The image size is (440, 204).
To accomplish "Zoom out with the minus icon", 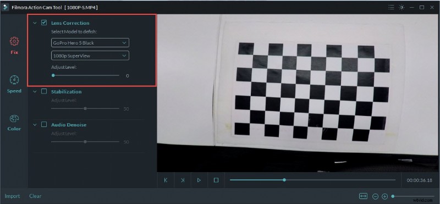I will (376, 196).
